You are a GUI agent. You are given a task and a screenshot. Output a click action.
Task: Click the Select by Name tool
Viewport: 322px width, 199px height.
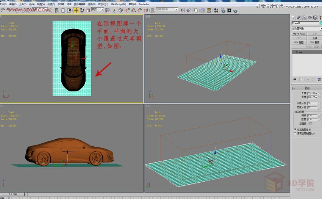click(57, 10)
